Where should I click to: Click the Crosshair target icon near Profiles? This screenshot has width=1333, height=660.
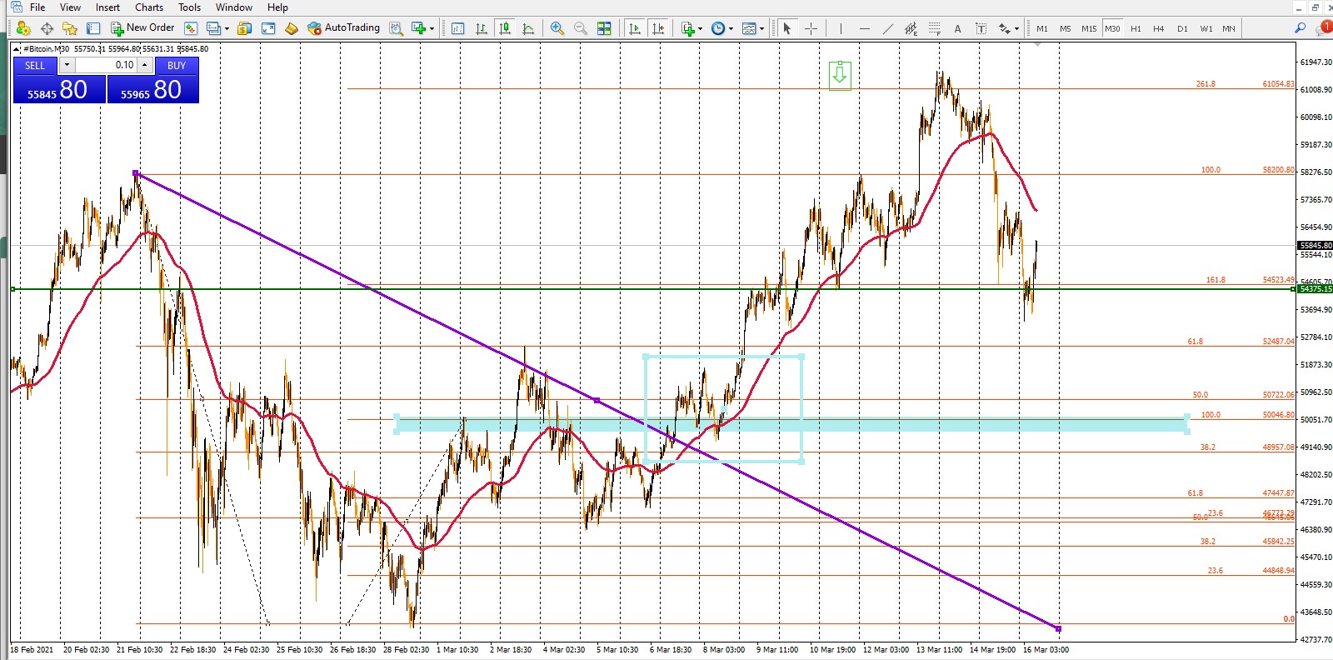[47, 28]
